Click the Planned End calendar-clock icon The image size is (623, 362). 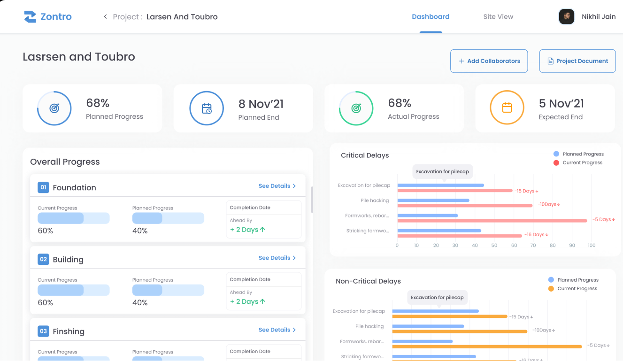(207, 108)
